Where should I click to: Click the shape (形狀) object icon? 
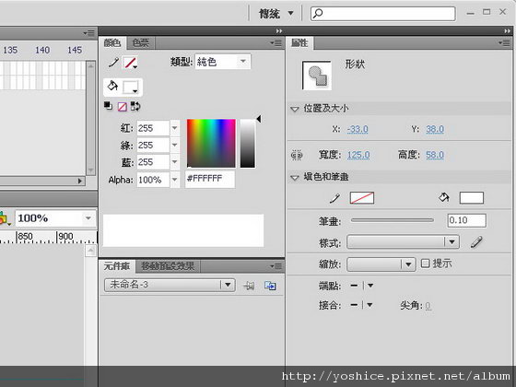tap(317, 76)
